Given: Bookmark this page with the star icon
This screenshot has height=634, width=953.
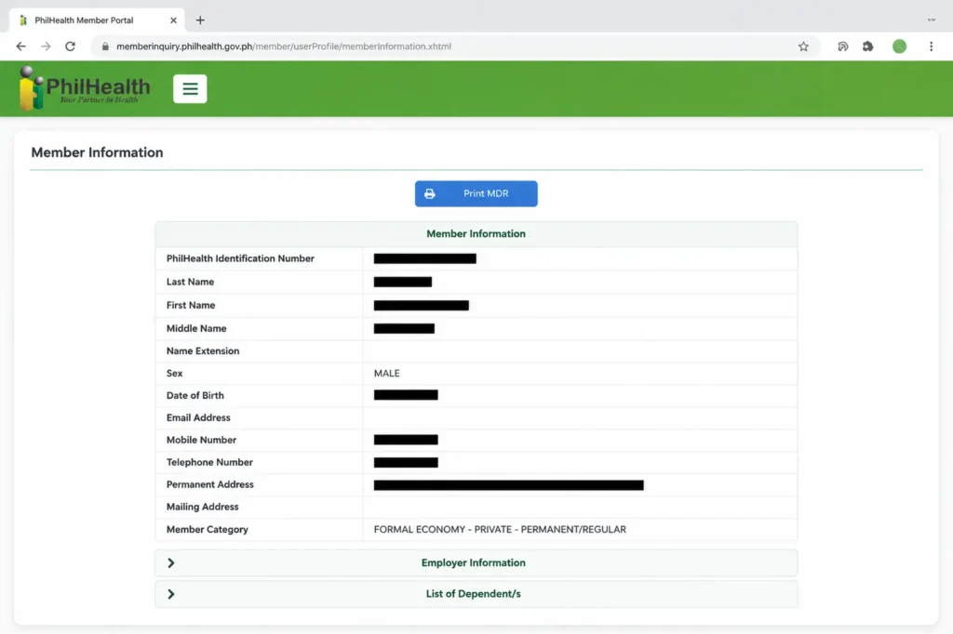Looking at the screenshot, I should click(x=803, y=46).
